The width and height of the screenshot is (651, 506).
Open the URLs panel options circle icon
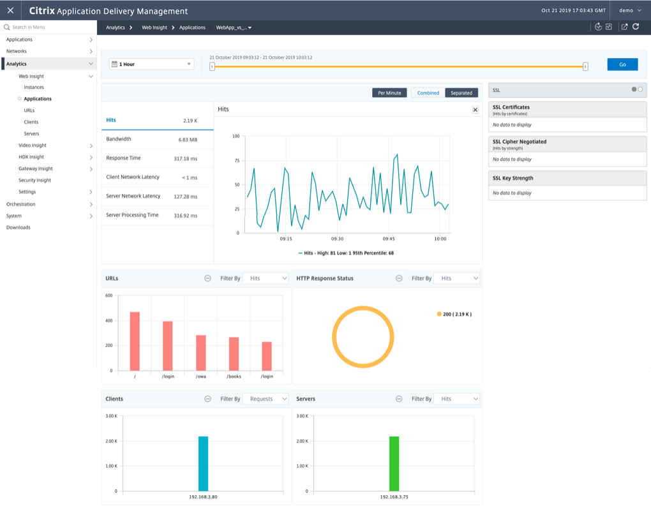(208, 279)
